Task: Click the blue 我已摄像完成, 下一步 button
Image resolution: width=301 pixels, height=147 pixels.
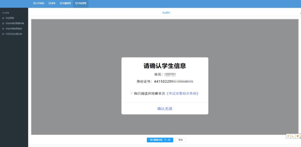Action: pyautogui.click(x=160, y=140)
